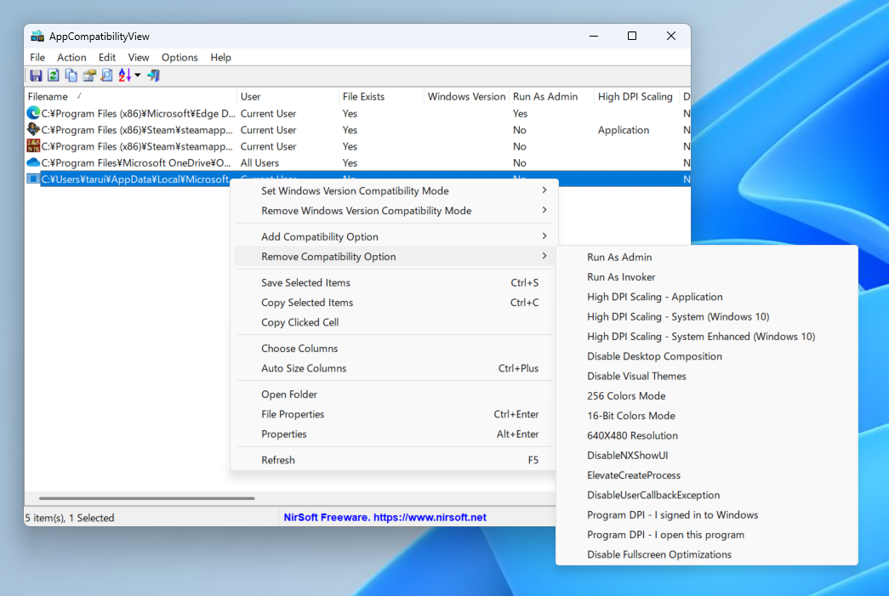Expand Set Windows Version Compatibility Mode submenu
Viewport: 889px width, 596px height.
(x=394, y=191)
